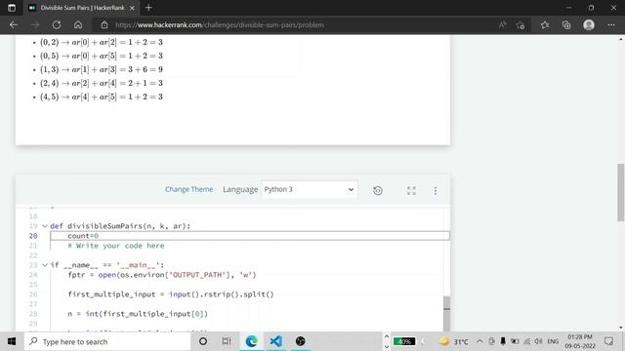
Task: Open Task View on the taskbar
Action: [227, 341]
